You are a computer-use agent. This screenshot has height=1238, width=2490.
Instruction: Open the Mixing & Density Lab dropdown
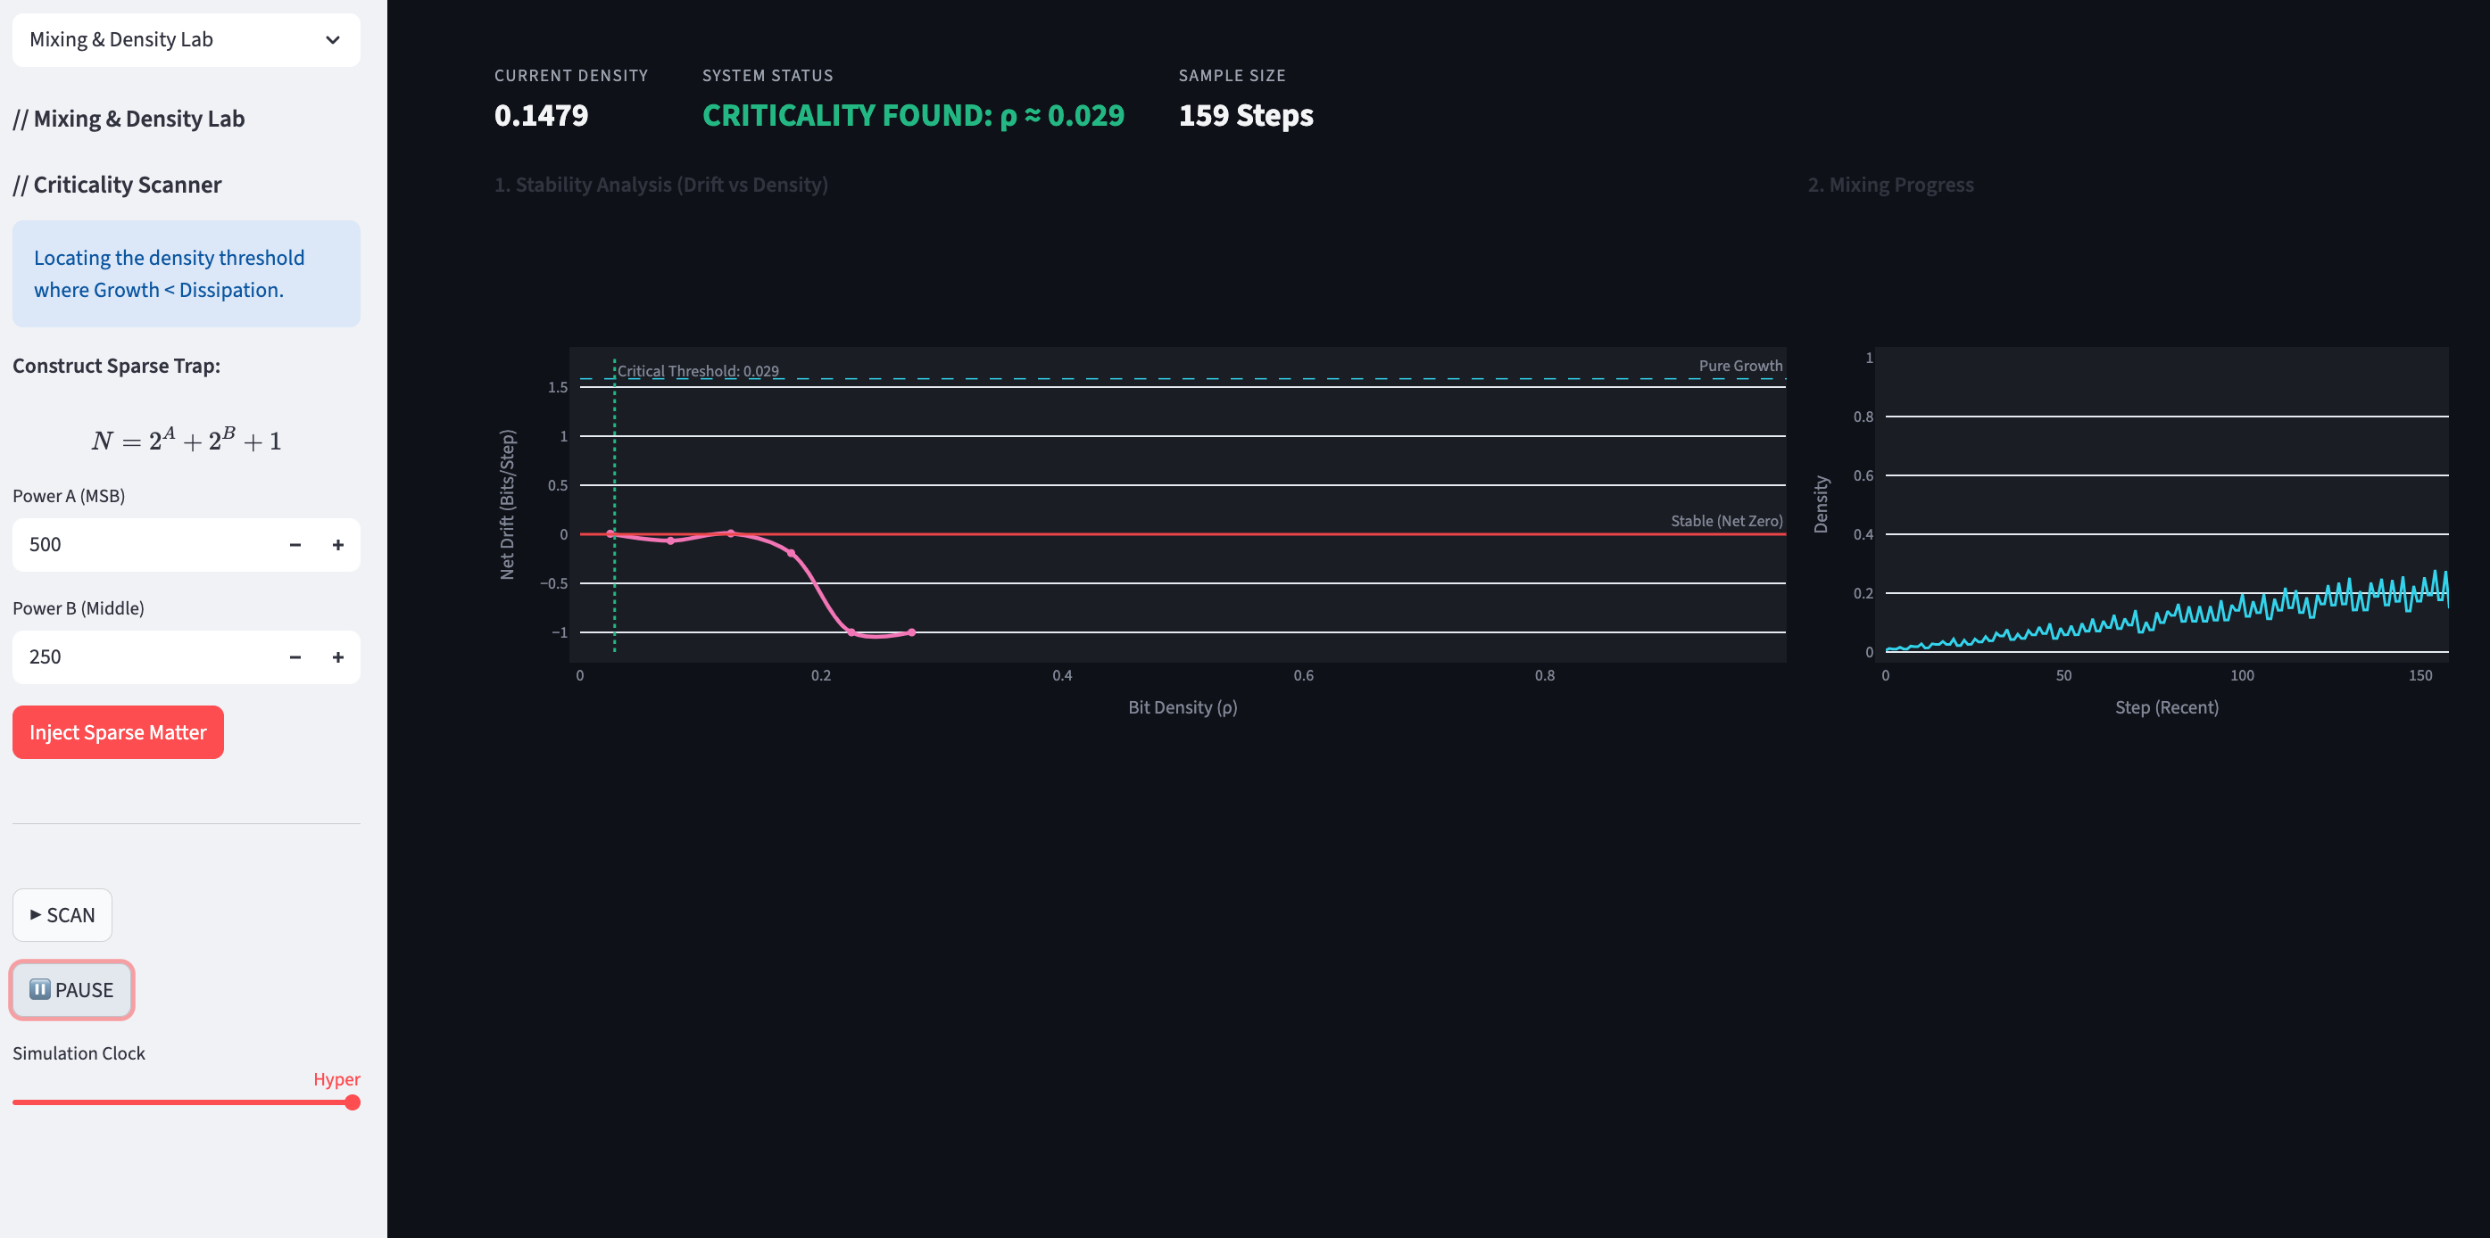tap(185, 39)
